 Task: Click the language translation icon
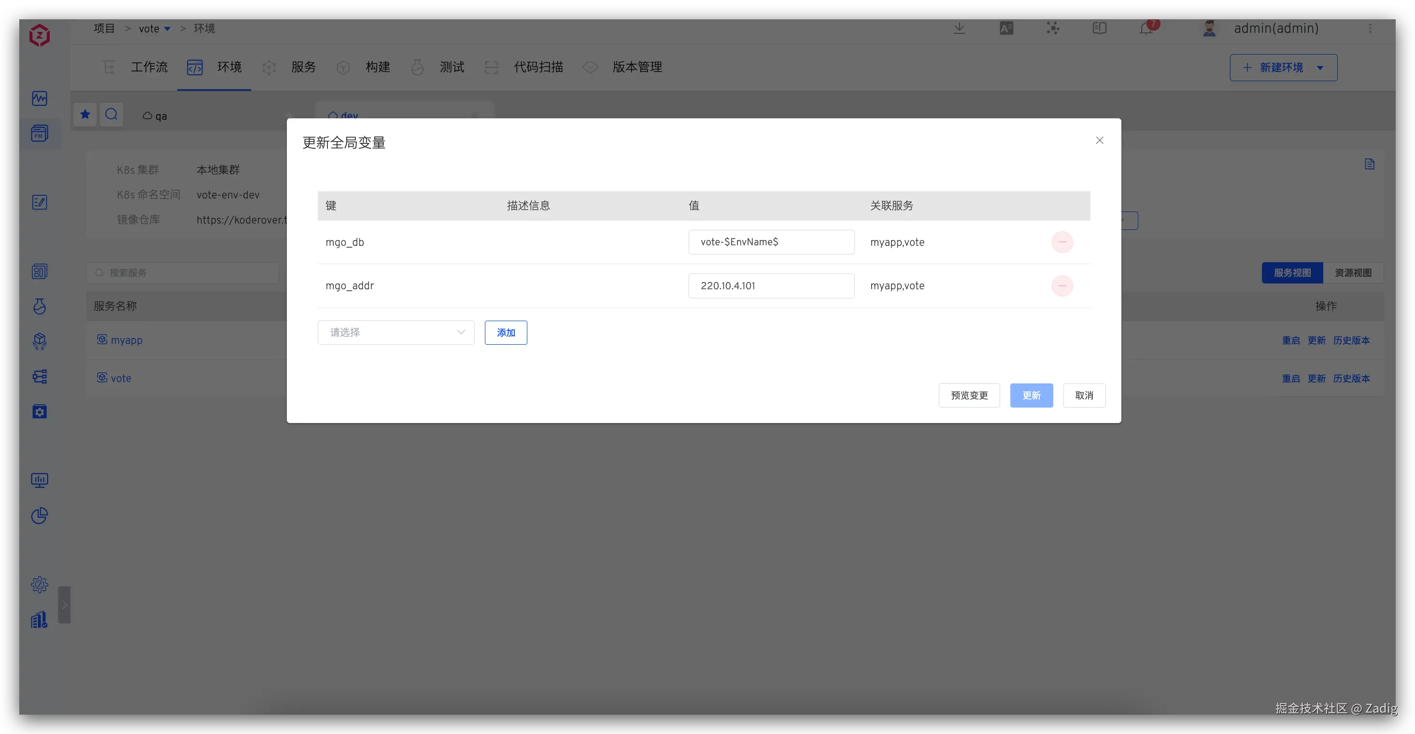pos(1006,28)
